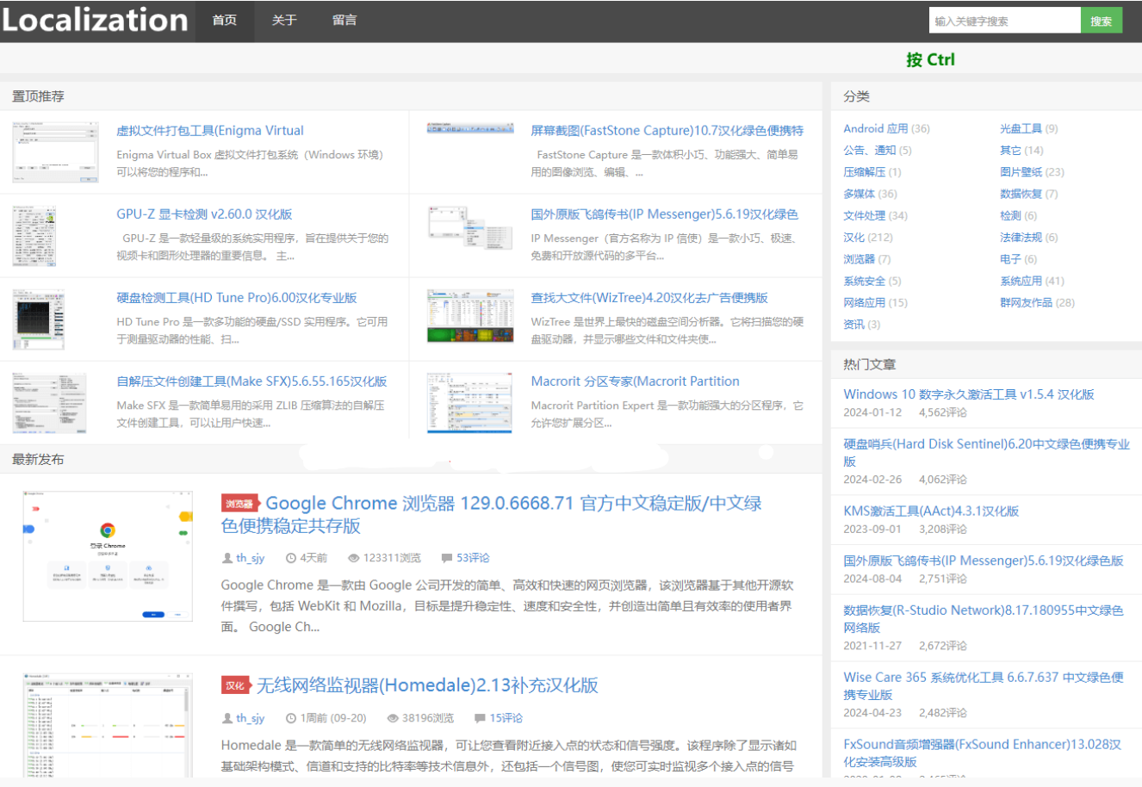Click the author icon beside th_sjy on Chrome post

pyautogui.click(x=227, y=558)
